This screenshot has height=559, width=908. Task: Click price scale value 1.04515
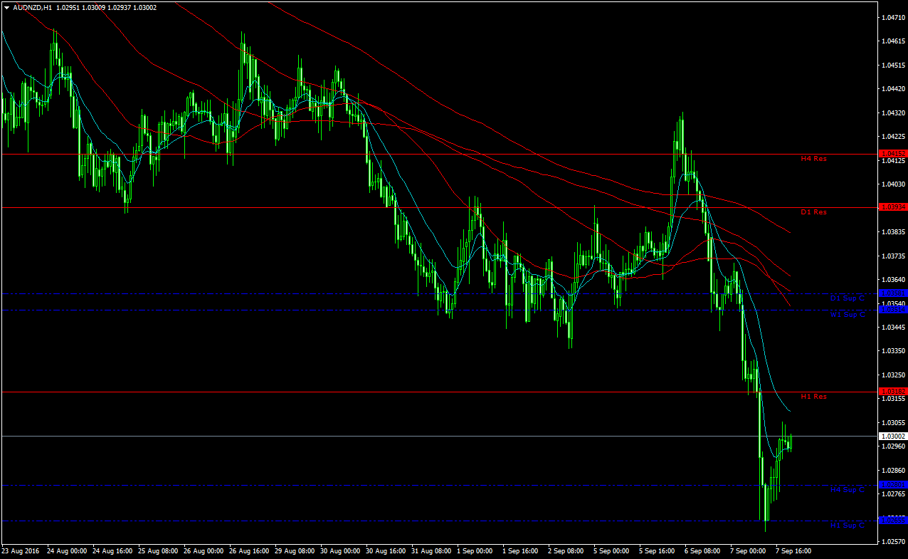(x=893, y=66)
